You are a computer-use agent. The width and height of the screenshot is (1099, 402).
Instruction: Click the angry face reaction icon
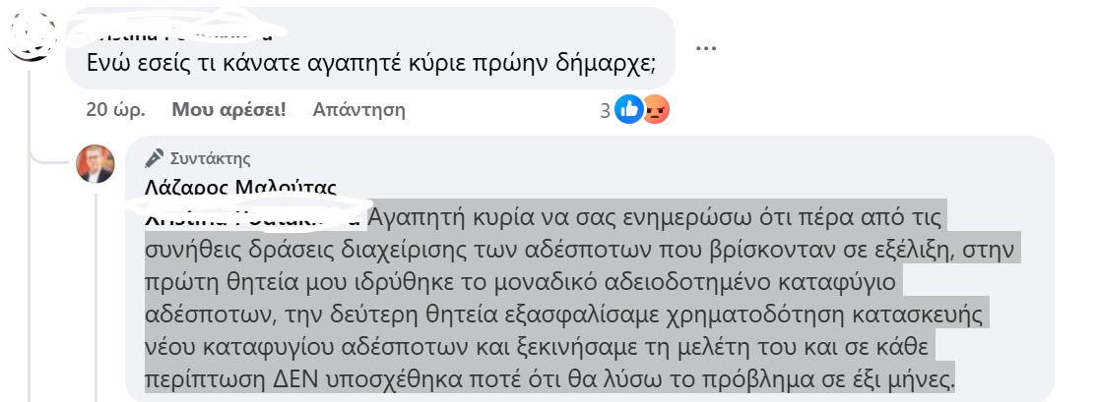pyautogui.click(x=656, y=110)
